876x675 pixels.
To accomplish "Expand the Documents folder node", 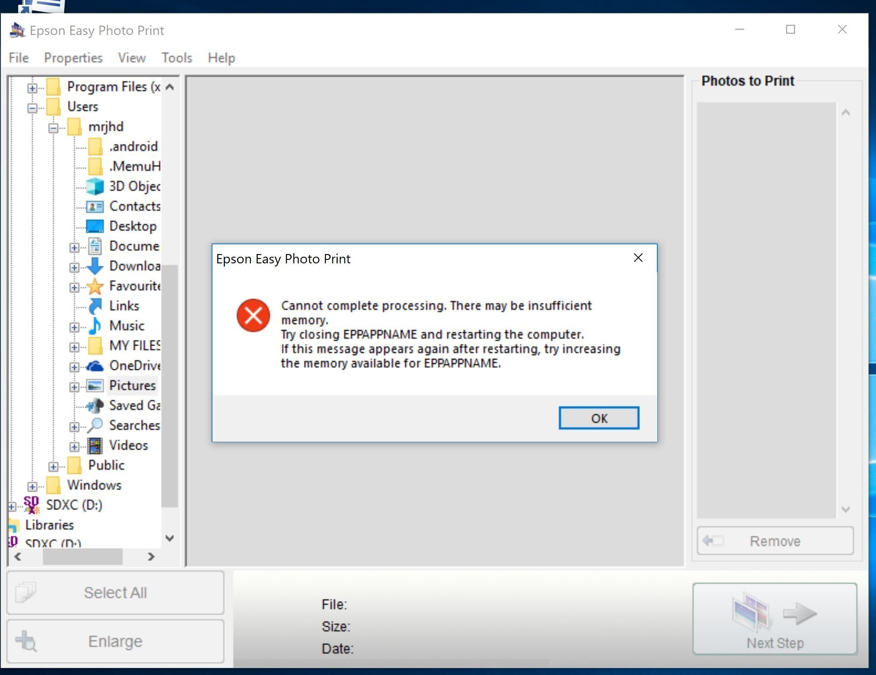I will [74, 247].
